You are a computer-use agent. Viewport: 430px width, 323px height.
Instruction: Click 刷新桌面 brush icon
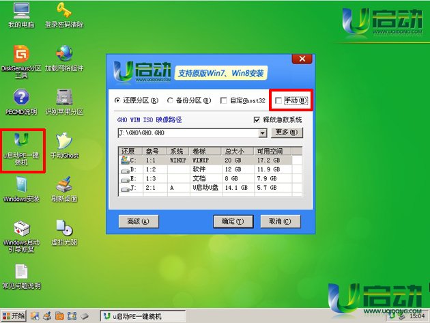click(x=64, y=189)
